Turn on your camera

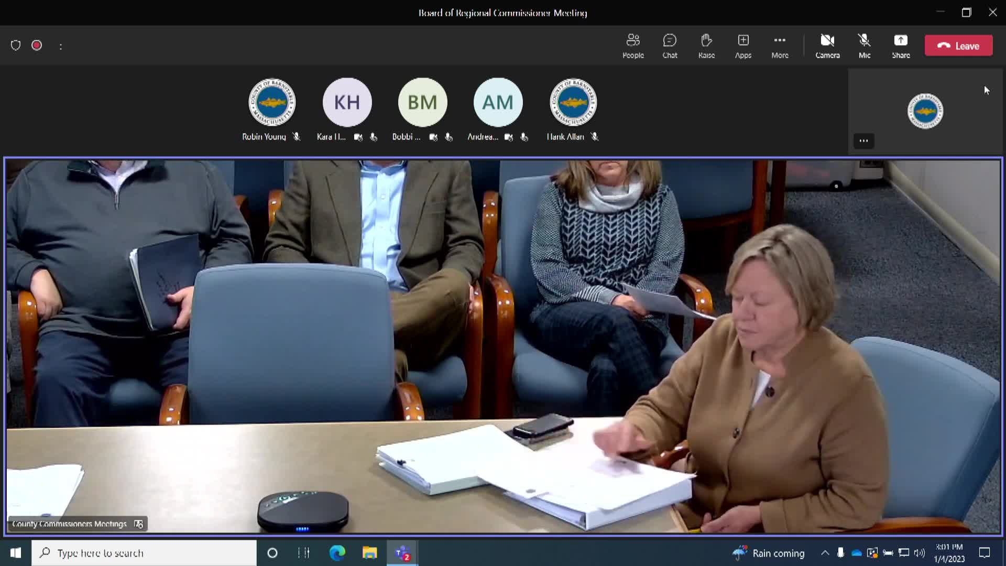(x=828, y=46)
